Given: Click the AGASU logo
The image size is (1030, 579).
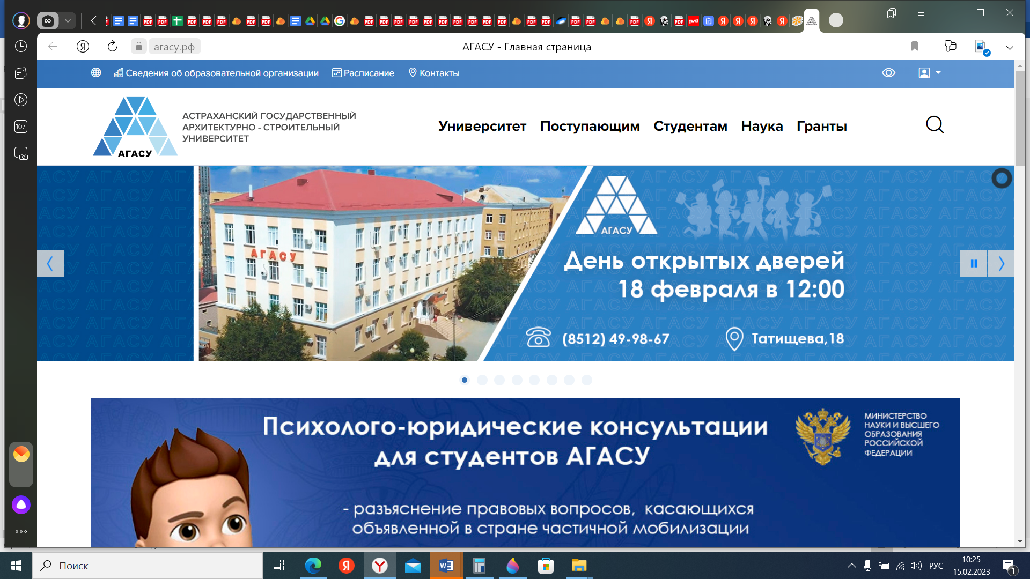Looking at the screenshot, I should point(135,127).
